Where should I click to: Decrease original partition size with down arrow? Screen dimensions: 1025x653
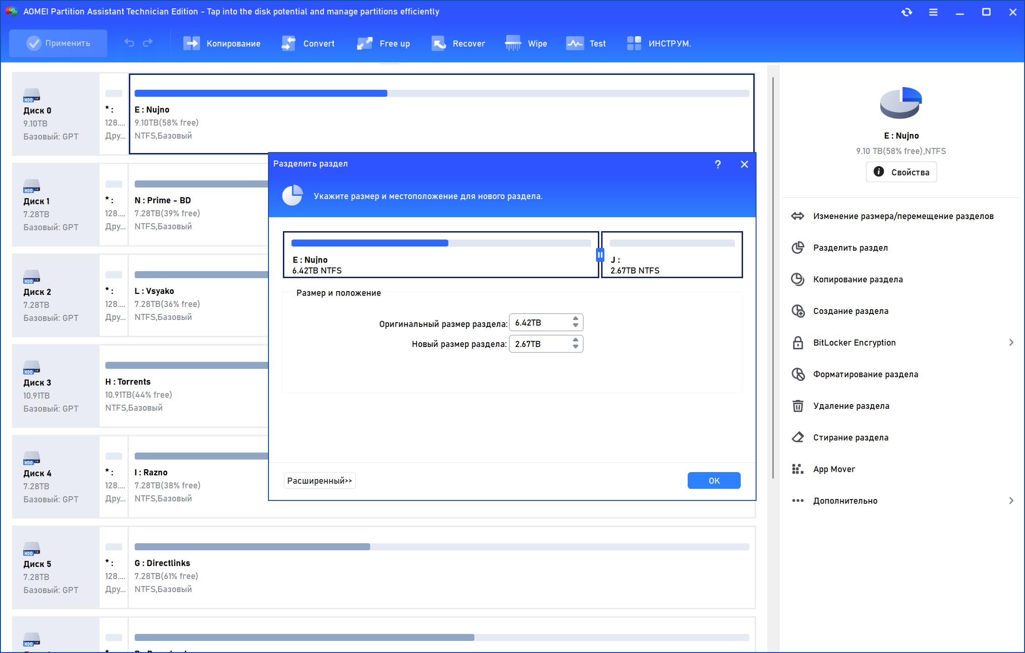(x=576, y=326)
